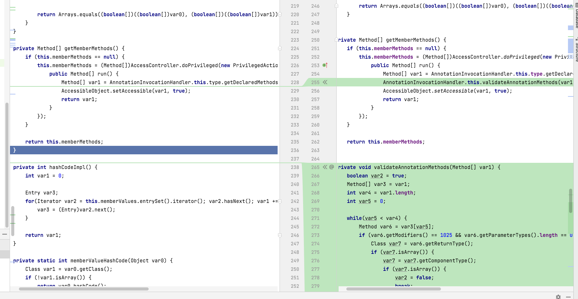Click 'if (this.memberMethods == null) {' on right
578x299 pixels.
click(x=397, y=48)
